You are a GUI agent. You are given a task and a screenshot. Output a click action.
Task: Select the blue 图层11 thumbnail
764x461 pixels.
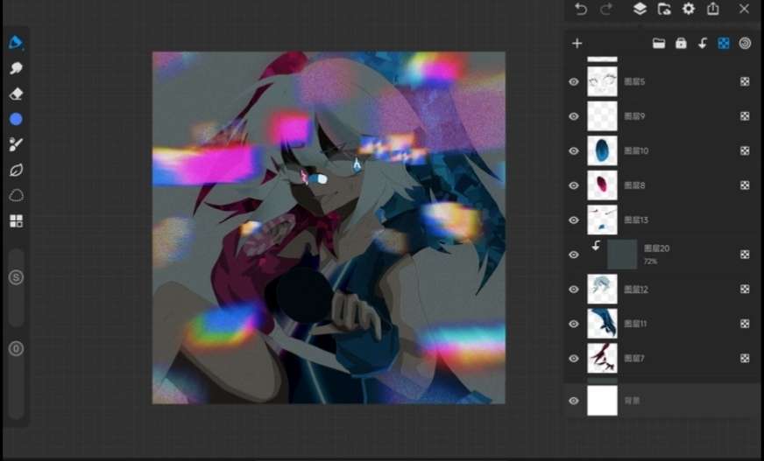tap(602, 324)
